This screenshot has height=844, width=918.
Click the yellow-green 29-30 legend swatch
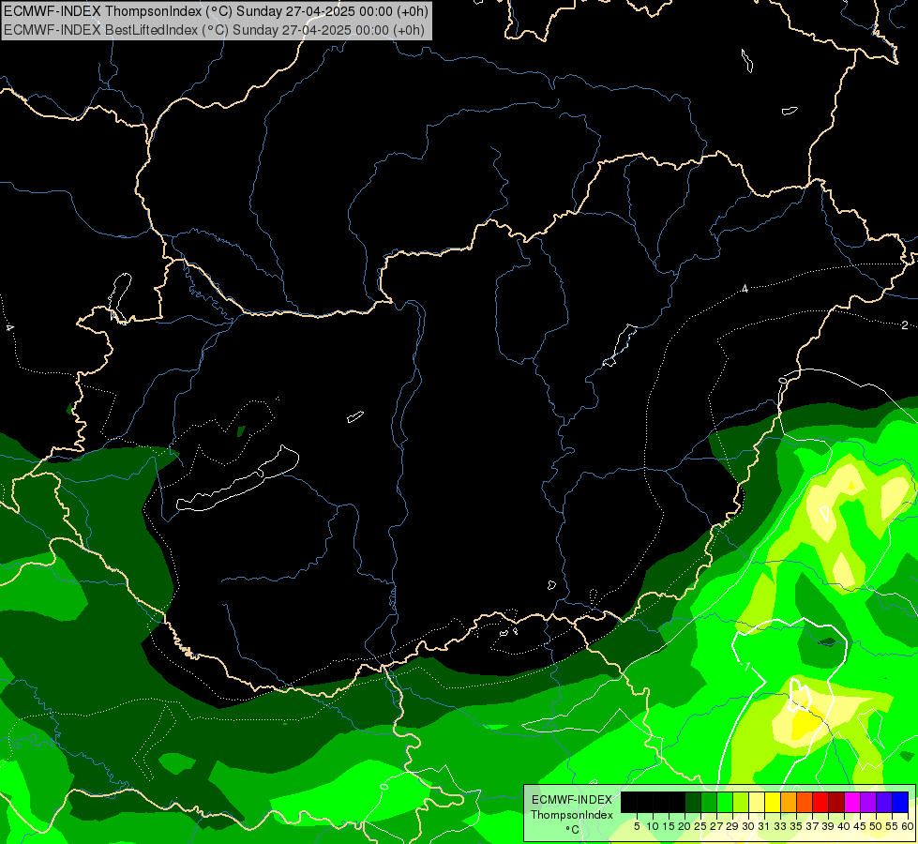pos(741,802)
